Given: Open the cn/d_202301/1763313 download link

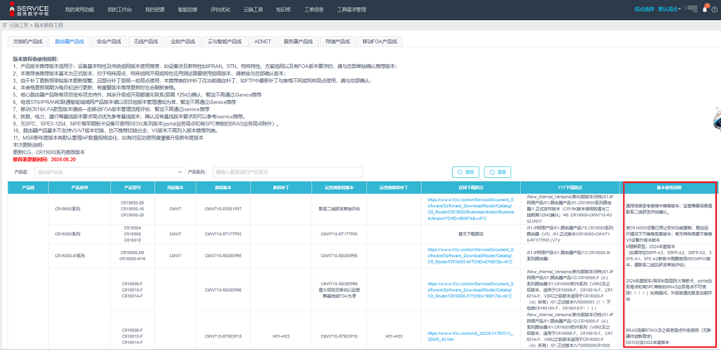Looking at the screenshot, I should tap(471, 336).
